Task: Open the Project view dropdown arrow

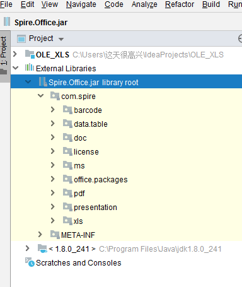Action: (61, 39)
